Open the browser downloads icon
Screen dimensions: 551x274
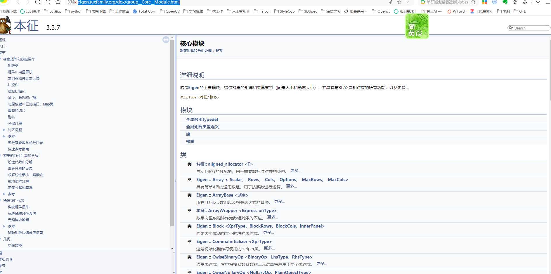click(537, 2)
